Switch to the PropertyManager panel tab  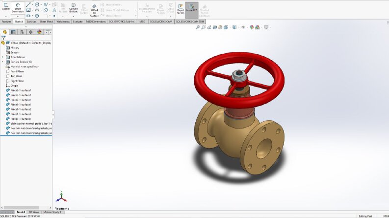pos(13,32)
